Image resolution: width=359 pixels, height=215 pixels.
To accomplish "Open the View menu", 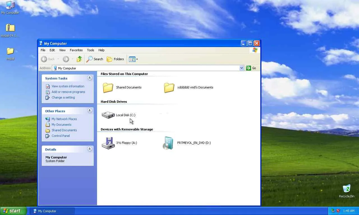I will (x=62, y=50).
